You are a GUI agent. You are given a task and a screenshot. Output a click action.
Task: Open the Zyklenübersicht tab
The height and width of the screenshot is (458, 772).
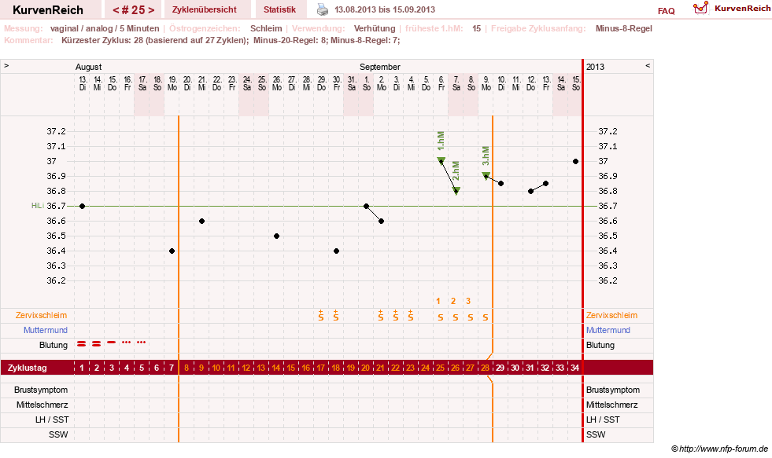coord(205,9)
